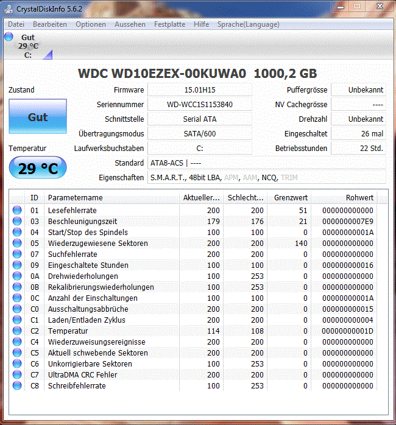Click the status orb for Start/Stop des Spindels
Viewport: 396px width, 425px height.
pyautogui.click(x=17, y=232)
